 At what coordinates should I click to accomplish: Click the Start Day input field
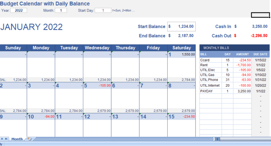(x=103, y=10)
